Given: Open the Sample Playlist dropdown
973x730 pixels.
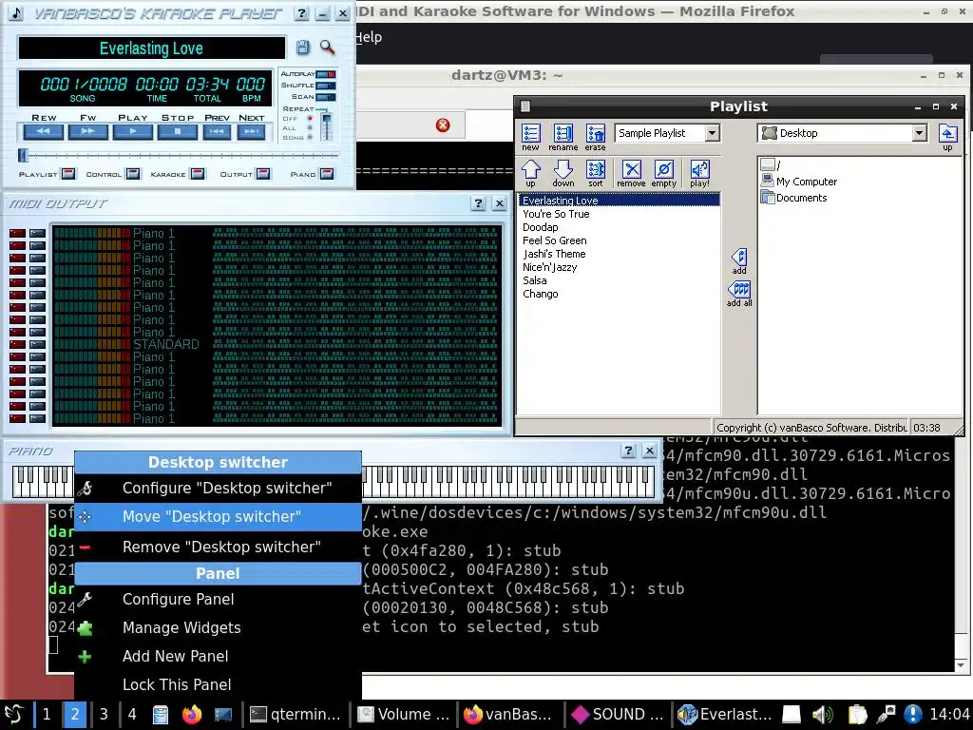Looking at the screenshot, I should click(x=713, y=133).
